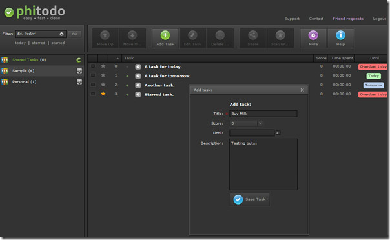Refresh the Shared Tasks list

[79, 60]
